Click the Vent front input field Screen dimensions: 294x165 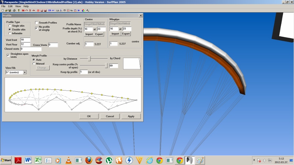pyautogui.click(x=25, y=39)
